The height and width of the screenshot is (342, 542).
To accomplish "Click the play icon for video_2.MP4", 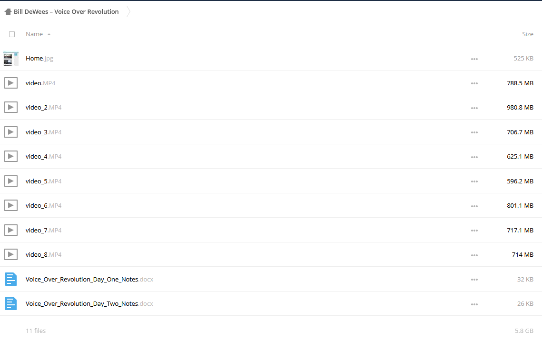I will [x=11, y=107].
